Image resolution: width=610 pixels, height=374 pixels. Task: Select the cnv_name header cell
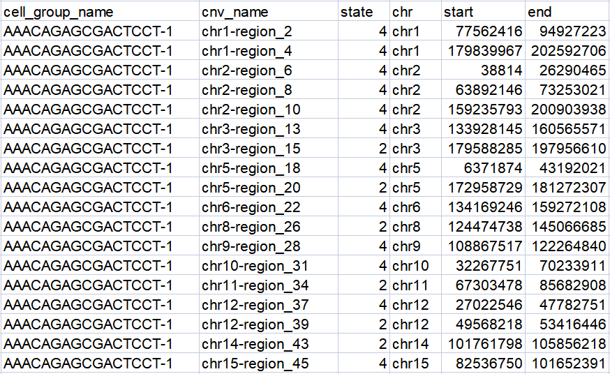[269, 11]
